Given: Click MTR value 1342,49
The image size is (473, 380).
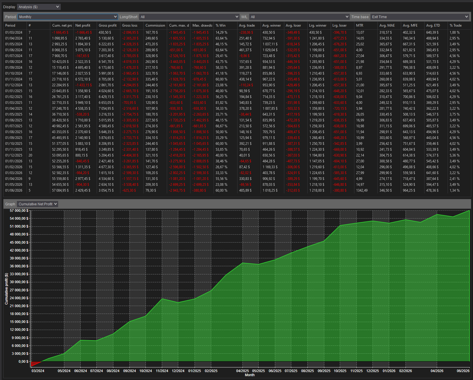Looking at the screenshot, I should click(362, 190).
